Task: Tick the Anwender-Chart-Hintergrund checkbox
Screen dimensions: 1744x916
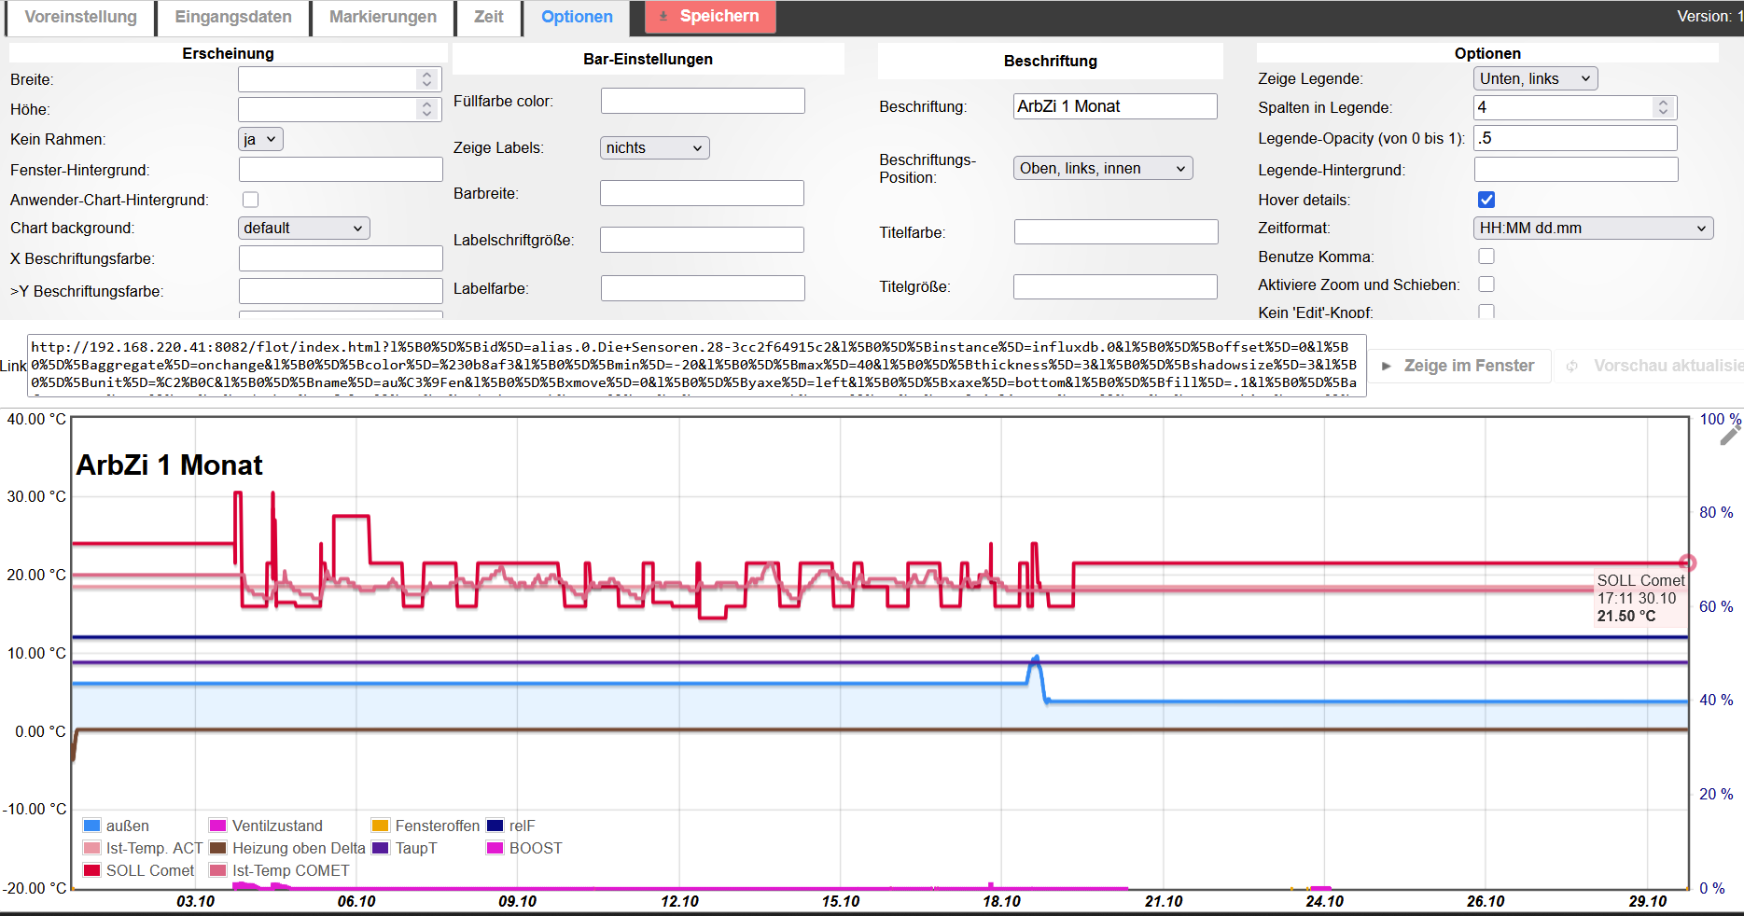Action: 250,200
